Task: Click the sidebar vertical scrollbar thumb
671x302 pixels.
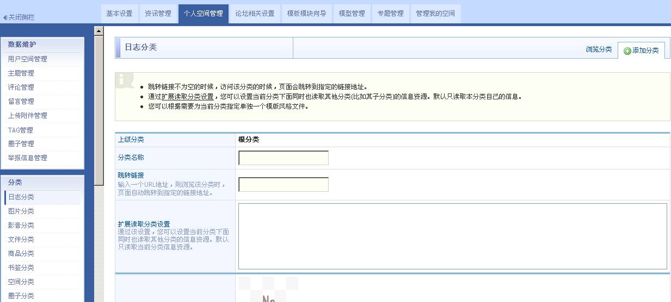Action: 99,111
